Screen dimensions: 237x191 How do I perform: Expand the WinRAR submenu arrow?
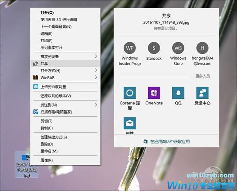(x=96, y=78)
